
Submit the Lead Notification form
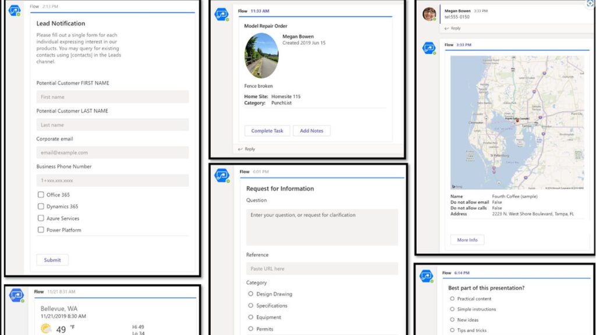[52, 260]
